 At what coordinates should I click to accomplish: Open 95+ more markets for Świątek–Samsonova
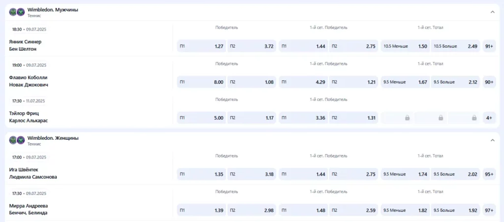pyautogui.click(x=489, y=174)
